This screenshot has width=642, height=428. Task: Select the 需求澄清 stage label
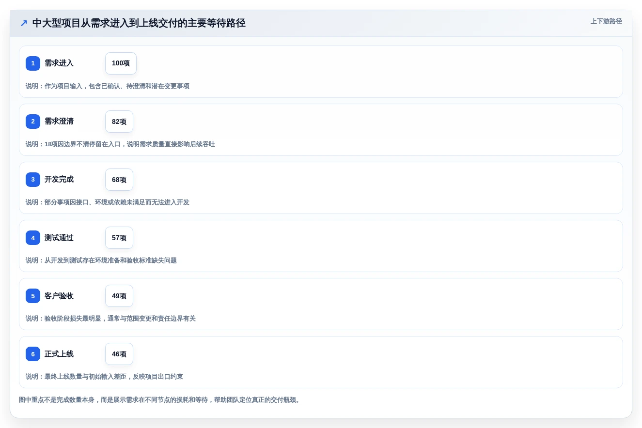[x=59, y=121]
